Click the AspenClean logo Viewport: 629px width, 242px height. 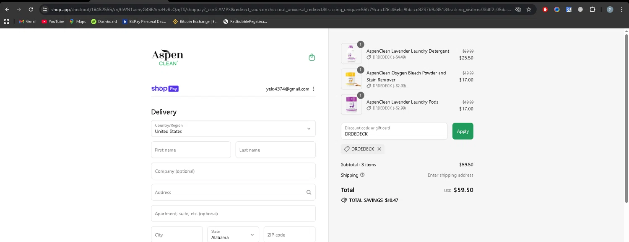click(167, 58)
